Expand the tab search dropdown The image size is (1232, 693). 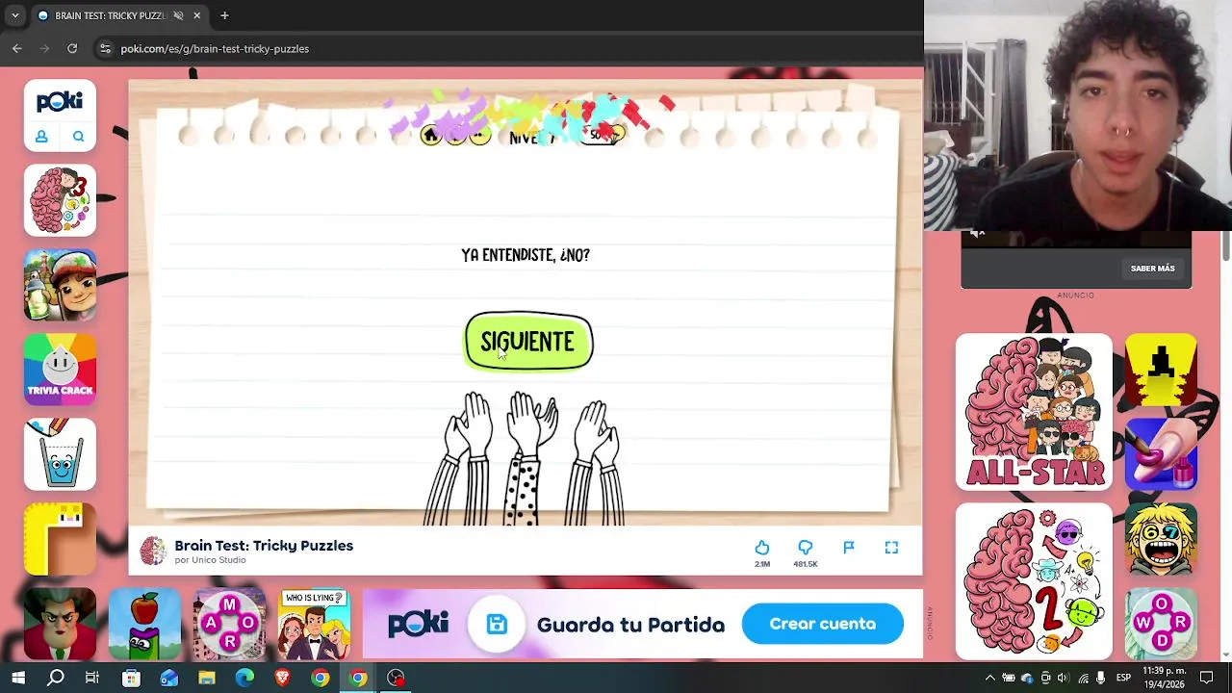(x=14, y=15)
